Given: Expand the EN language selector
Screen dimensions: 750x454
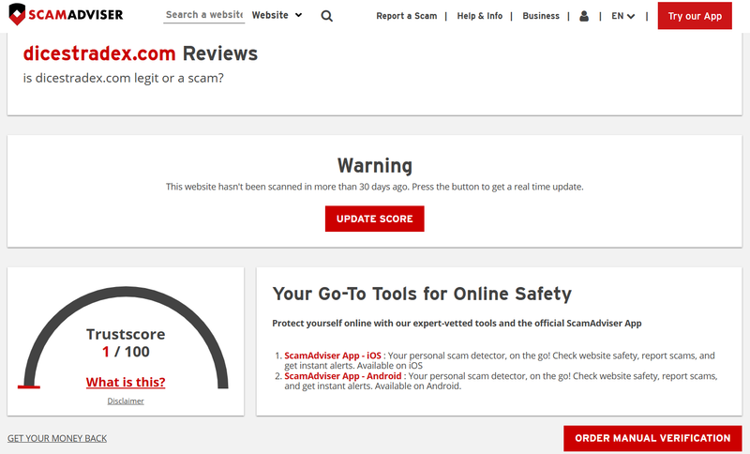Looking at the screenshot, I should 622,16.
